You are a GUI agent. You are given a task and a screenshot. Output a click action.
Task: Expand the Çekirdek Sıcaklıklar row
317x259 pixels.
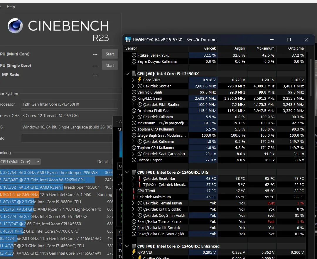pyautogui.click(x=133, y=178)
